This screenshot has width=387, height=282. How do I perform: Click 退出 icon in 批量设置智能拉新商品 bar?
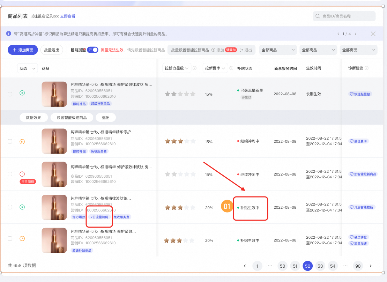coord(241,50)
